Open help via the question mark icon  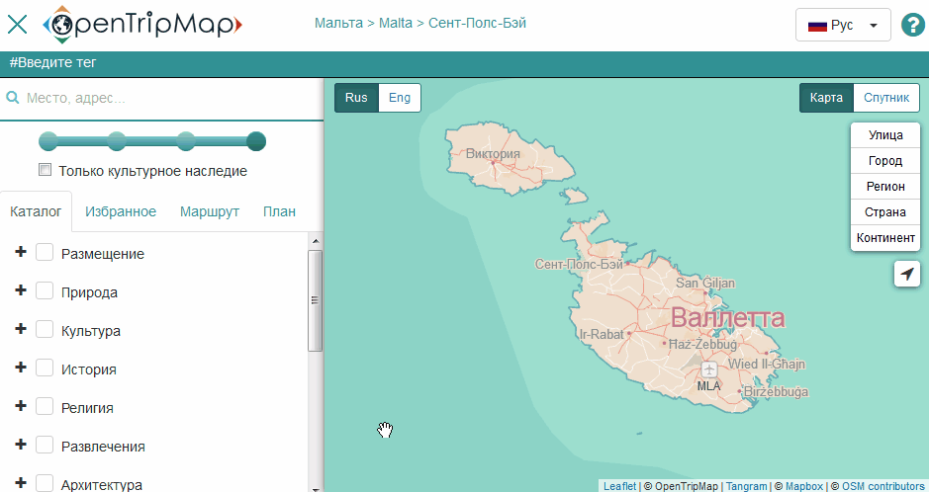[x=912, y=26]
